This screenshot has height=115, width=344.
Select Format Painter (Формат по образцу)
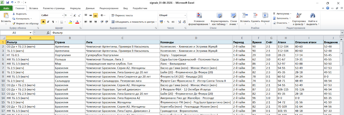click(x=25, y=23)
